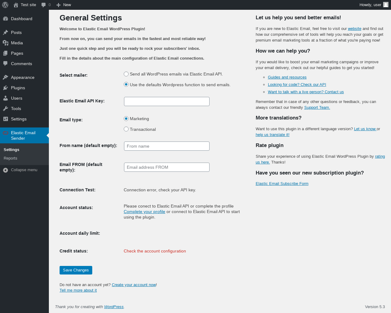Image resolution: width=391 pixels, height=313 pixels.
Task: Click the user avatar in top bar
Action: (x=386, y=5)
